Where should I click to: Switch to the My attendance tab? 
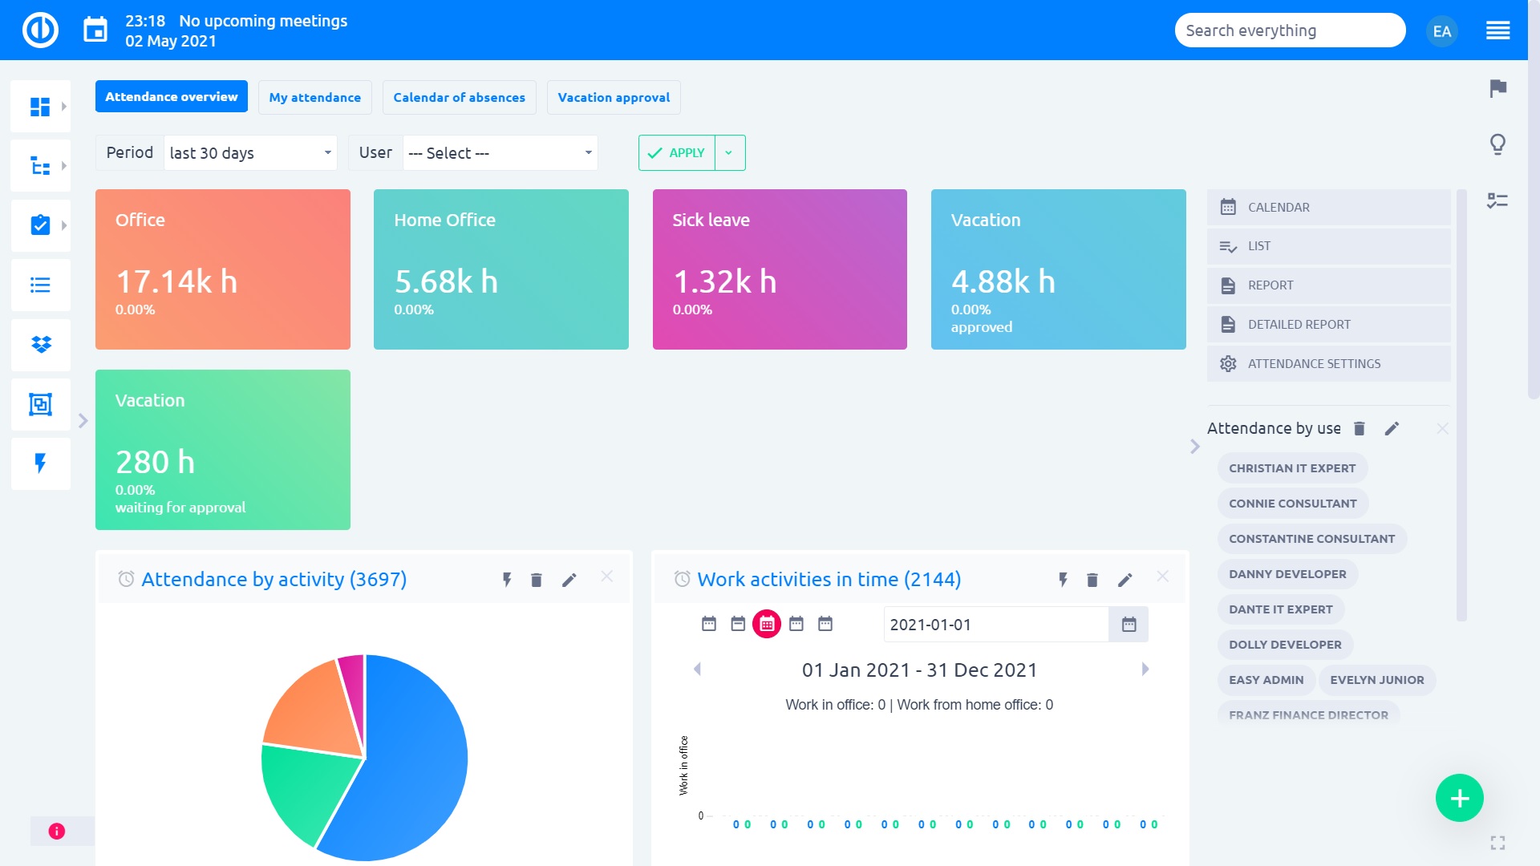314,97
